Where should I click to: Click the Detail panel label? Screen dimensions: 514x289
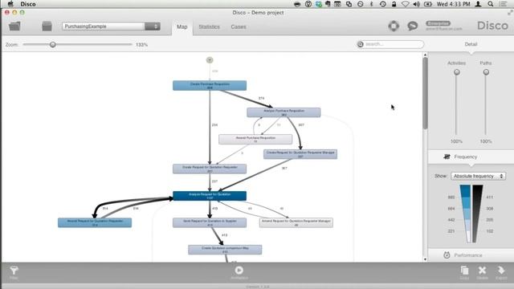tap(471, 44)
